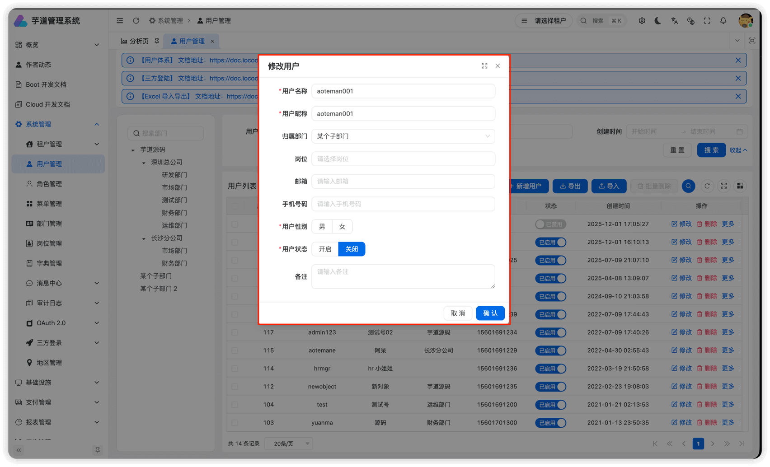Image resolution: width=770 pixels, height=467 pixels.
Task: Select 开启 for user status
Action: click(325, 249)
